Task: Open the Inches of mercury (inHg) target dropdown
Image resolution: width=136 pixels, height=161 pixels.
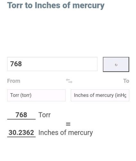Action: click(x=100, y=95)
